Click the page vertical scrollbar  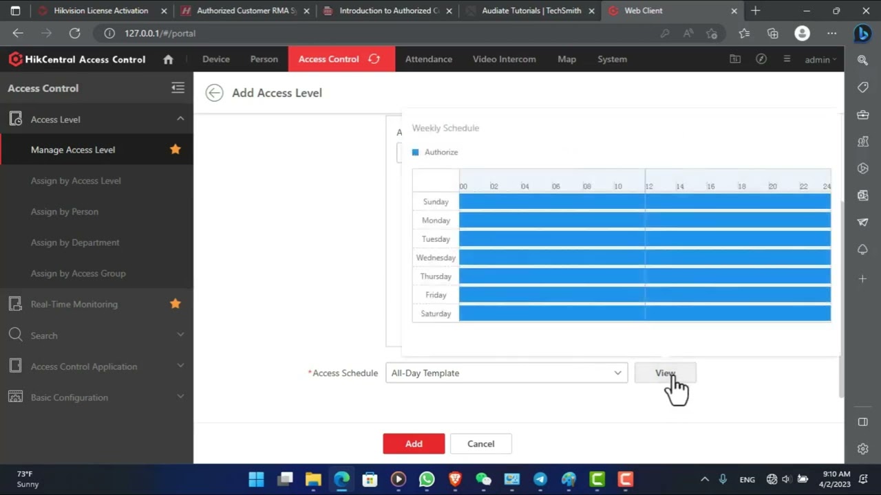click(x=840, y=299)
